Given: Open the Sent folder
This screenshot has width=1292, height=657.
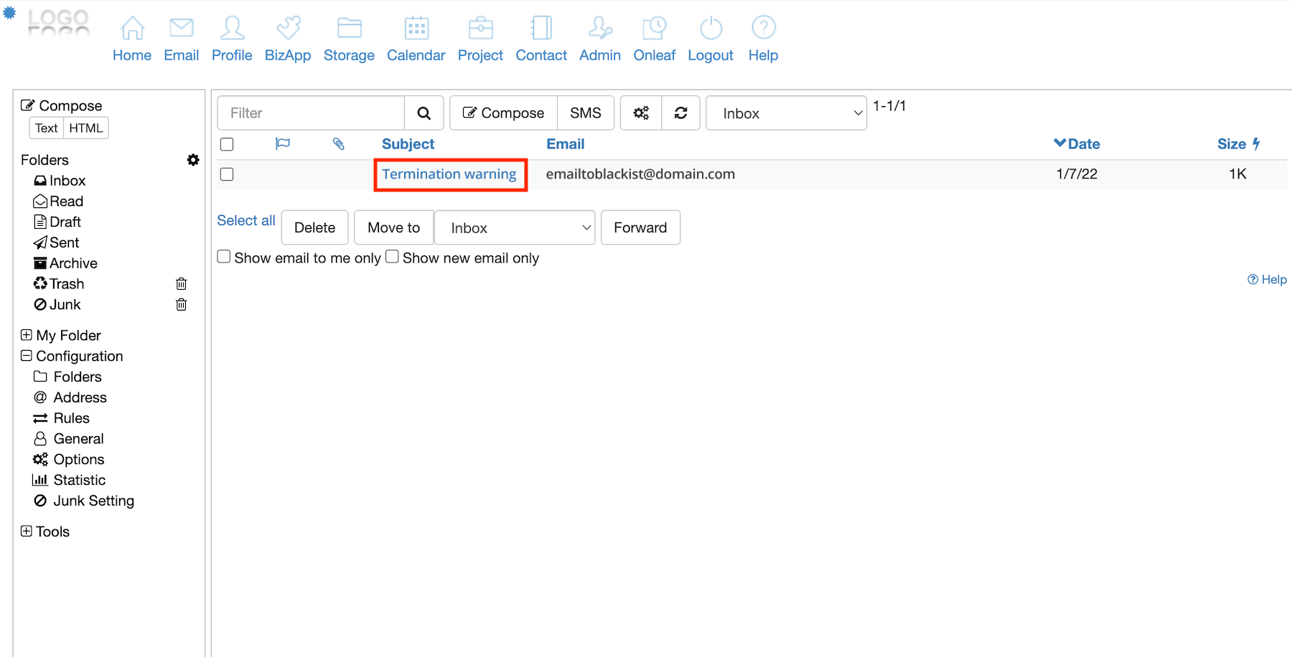Looking at the screenshot, I should click(x=64, y=242).
